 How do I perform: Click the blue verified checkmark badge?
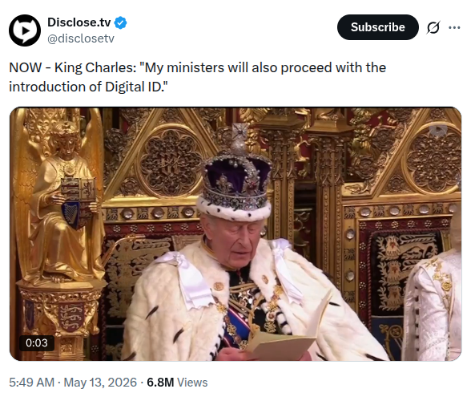pos(120,23)
